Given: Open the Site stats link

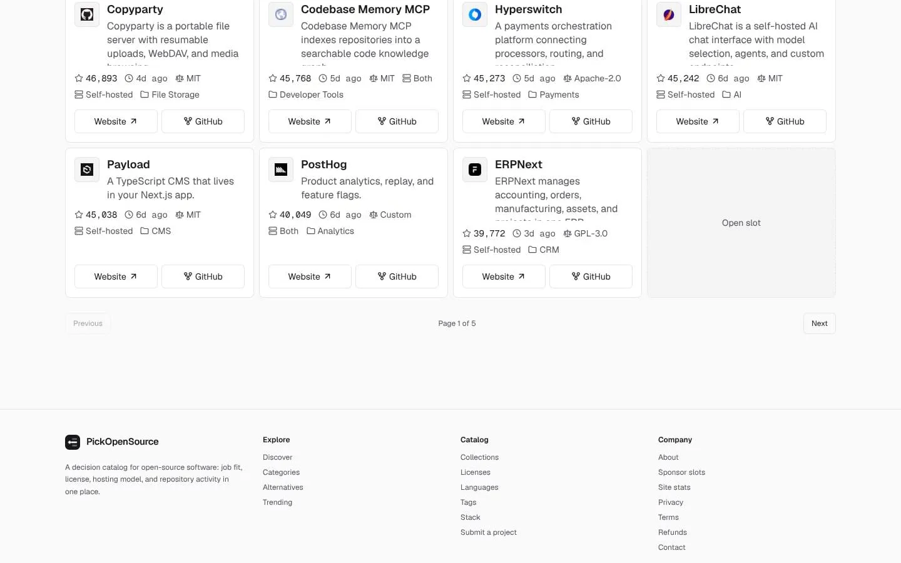Looking at the screenshot, I should 674,487.
